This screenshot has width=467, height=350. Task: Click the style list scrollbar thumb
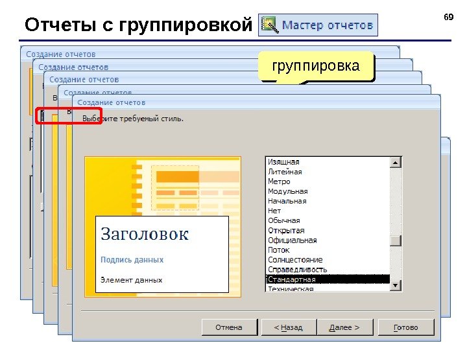click(x=396, y=240)
